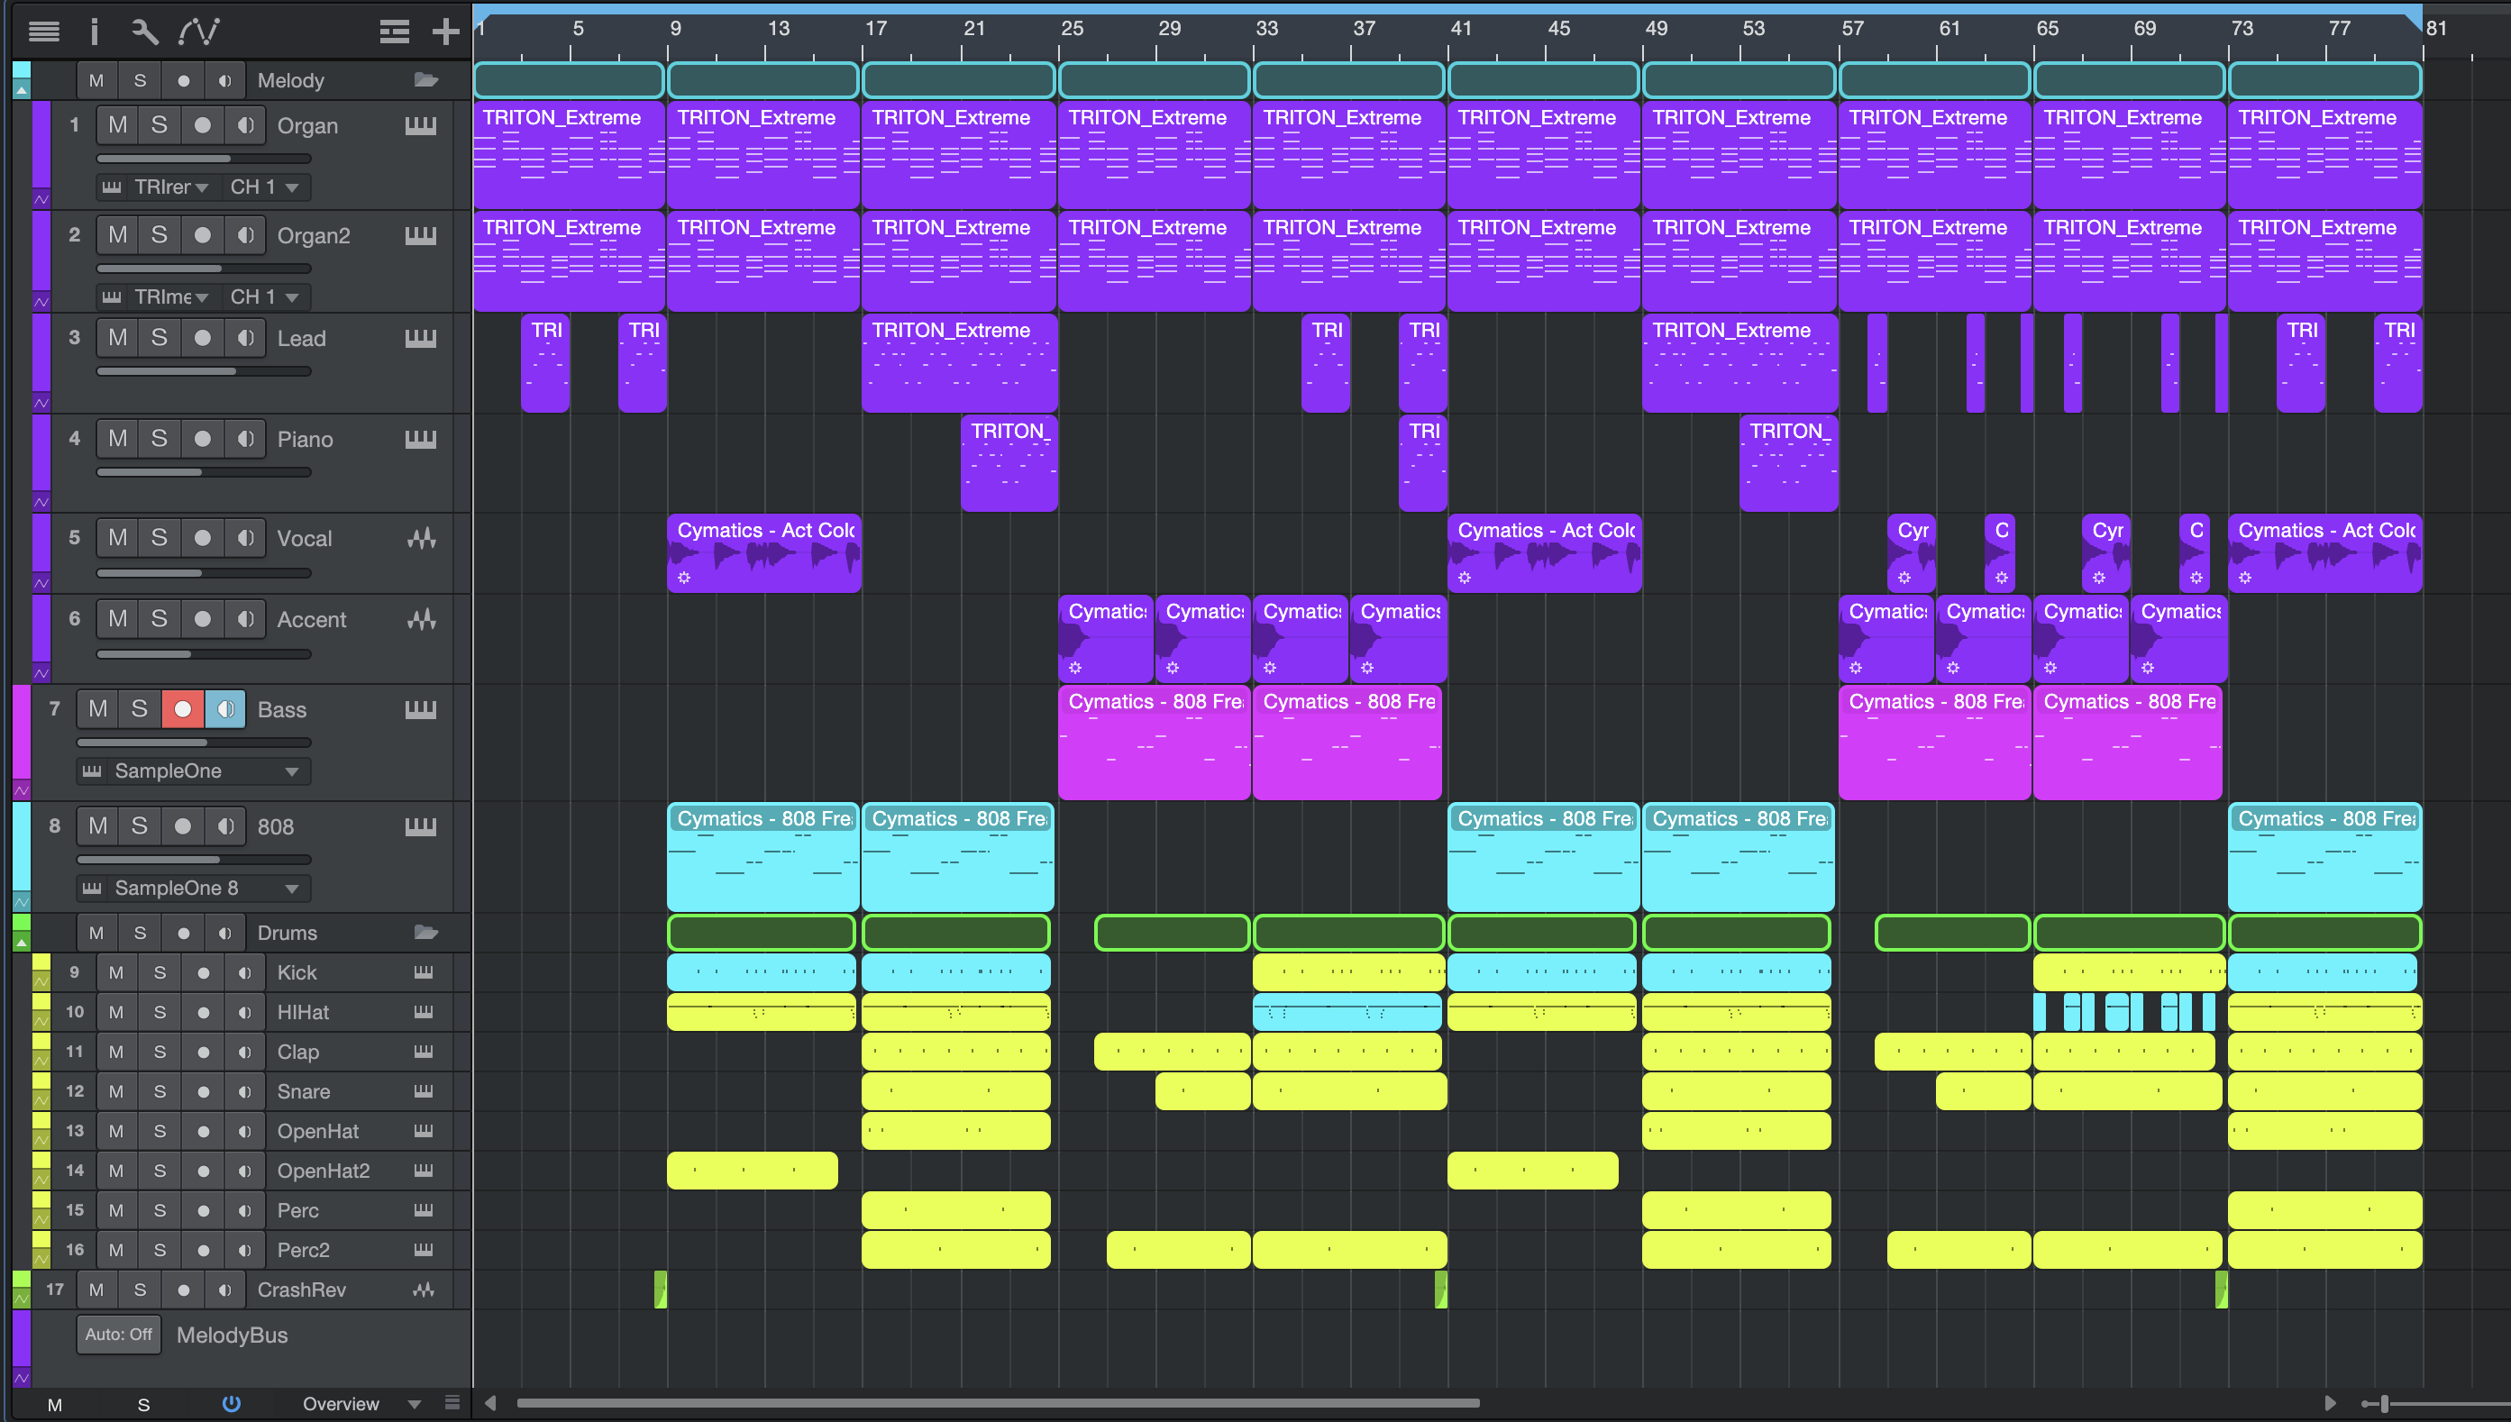Click the horizontal timeline scrollbar

tap(998, 1403)
